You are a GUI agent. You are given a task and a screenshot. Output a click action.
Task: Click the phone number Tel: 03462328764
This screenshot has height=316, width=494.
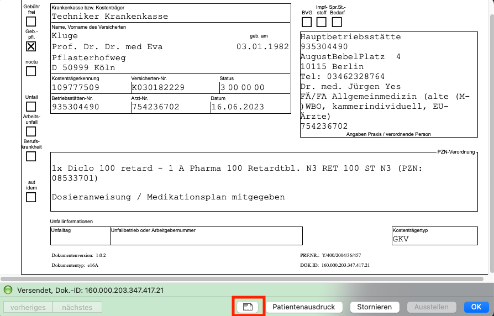pos(343,77)
